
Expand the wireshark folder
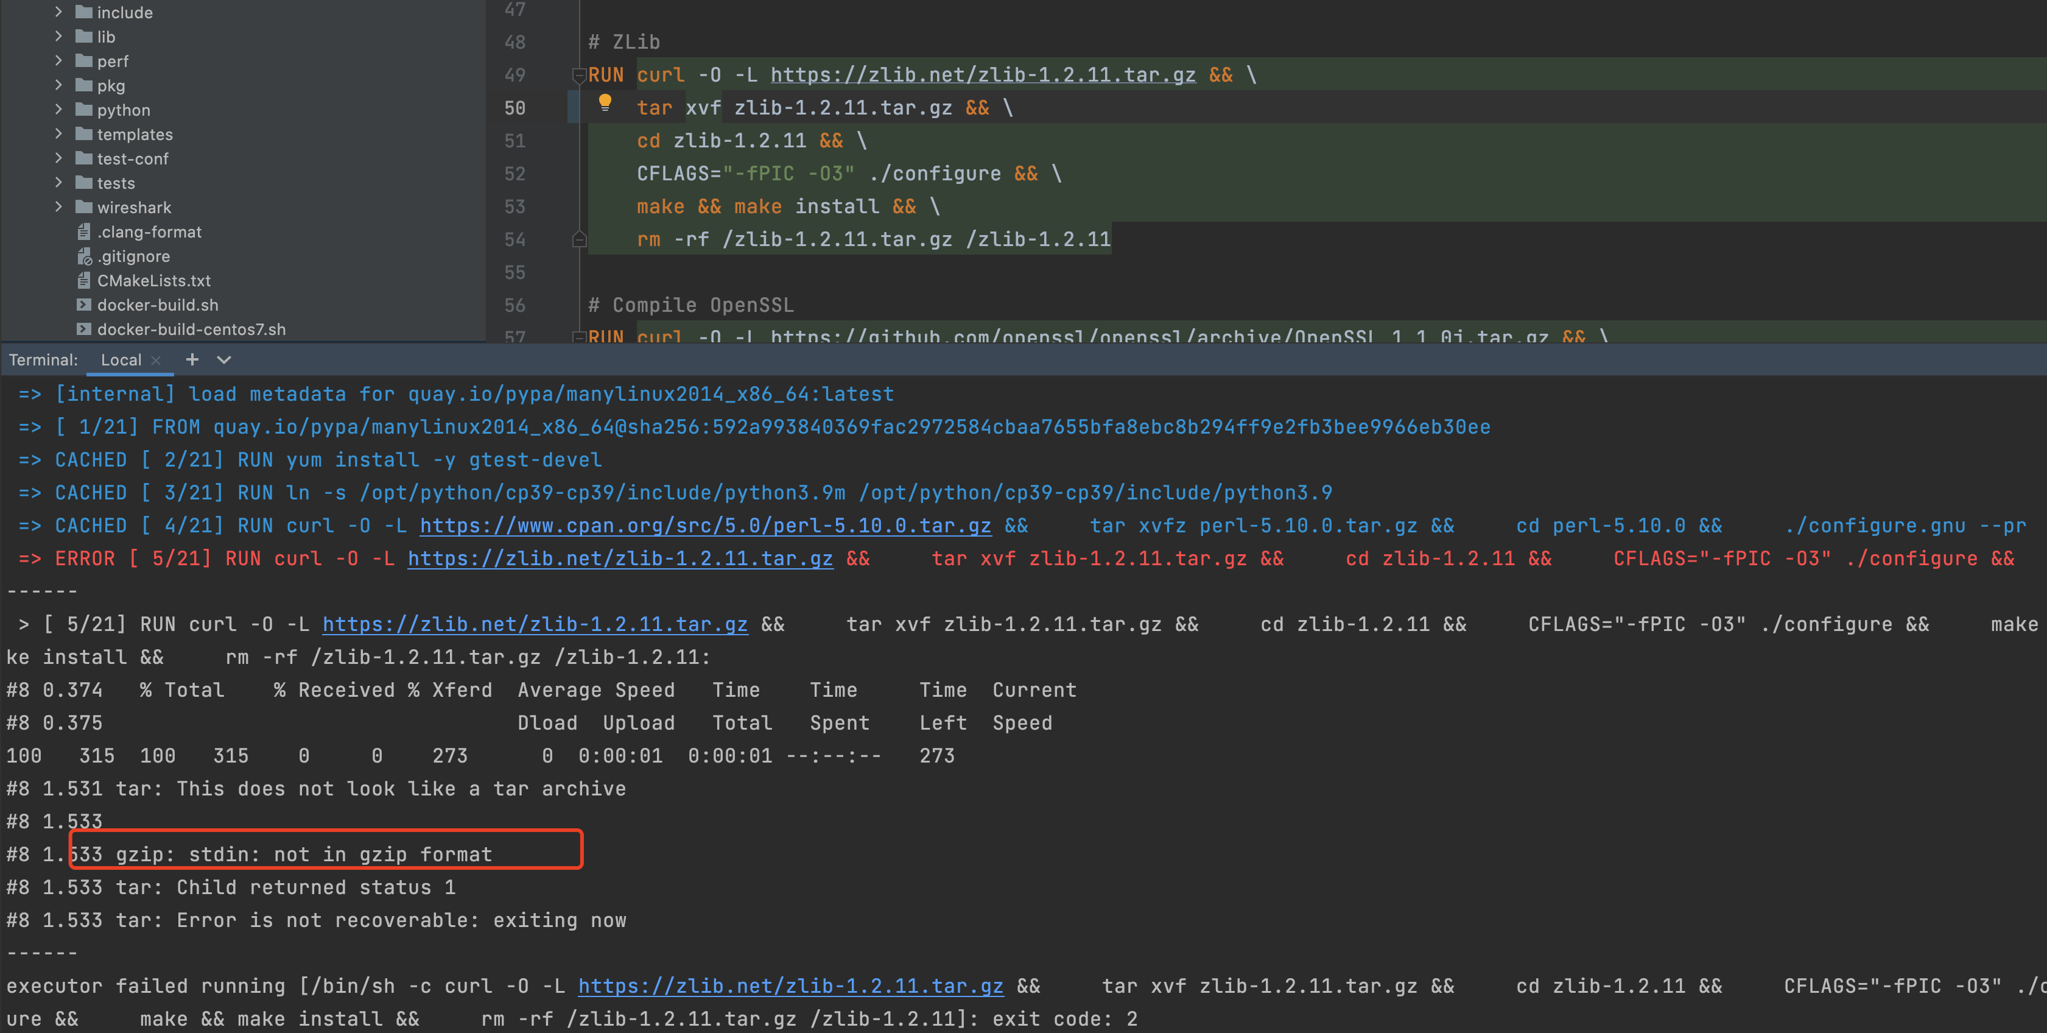click(59, 206)
